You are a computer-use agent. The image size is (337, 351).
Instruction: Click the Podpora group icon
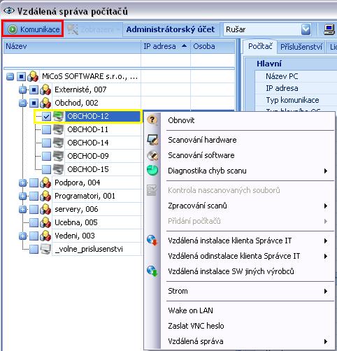[45, 182]
